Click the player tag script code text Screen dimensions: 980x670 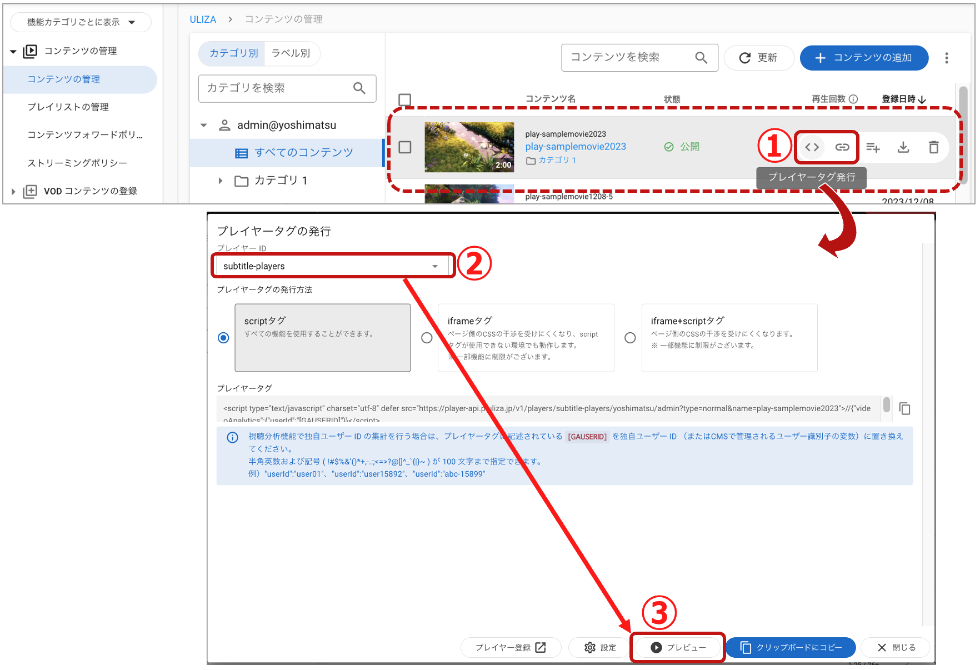(x=547, y=409)
